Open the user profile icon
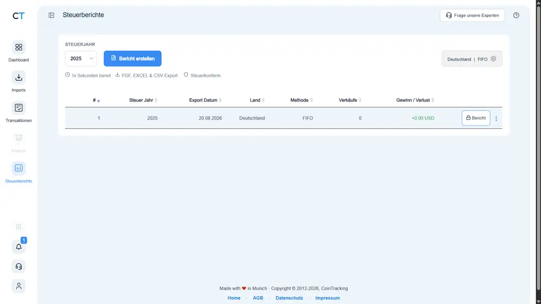541x304 pixels. 18,286
